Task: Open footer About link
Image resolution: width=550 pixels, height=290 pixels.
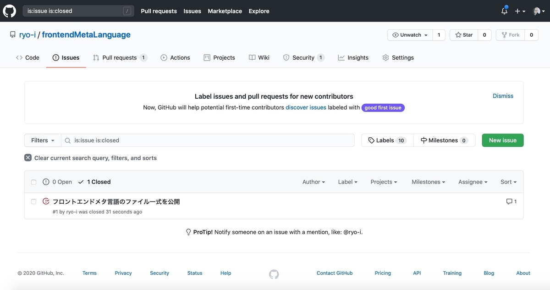Action: [523, 273]
